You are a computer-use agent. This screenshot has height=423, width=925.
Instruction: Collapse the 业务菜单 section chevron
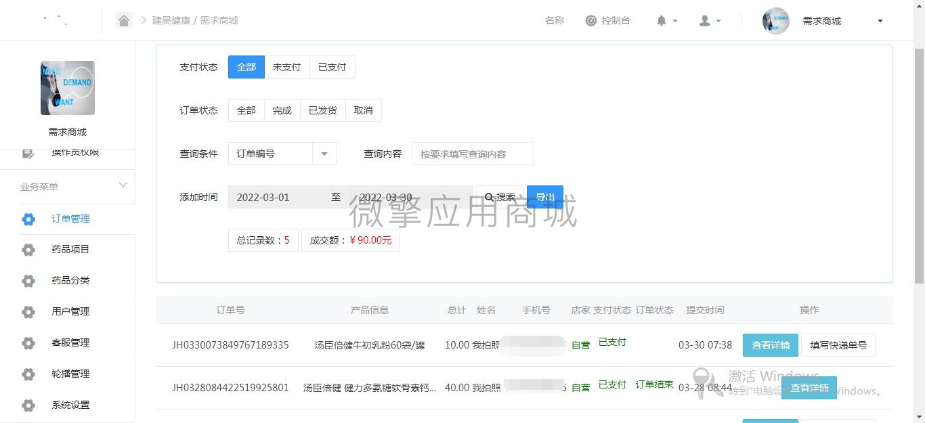[x=123, y=185]
